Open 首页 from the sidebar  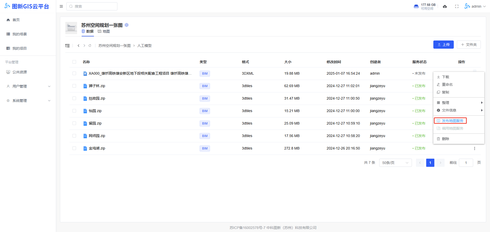click(28, 20)
